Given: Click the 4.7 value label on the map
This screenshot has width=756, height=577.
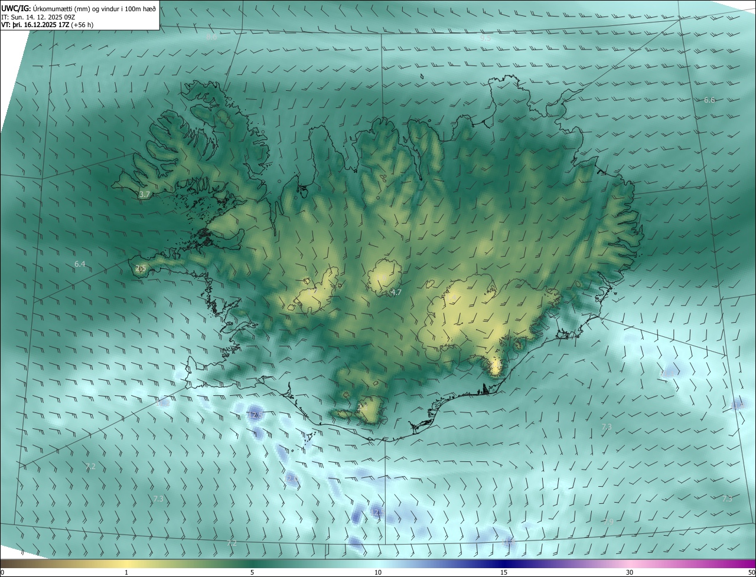Looking at the screenshot, I should pos(396,292).
